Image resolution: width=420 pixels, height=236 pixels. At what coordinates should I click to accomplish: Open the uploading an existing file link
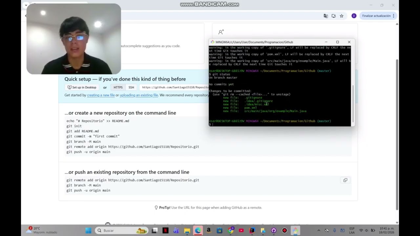coord(139,95)
